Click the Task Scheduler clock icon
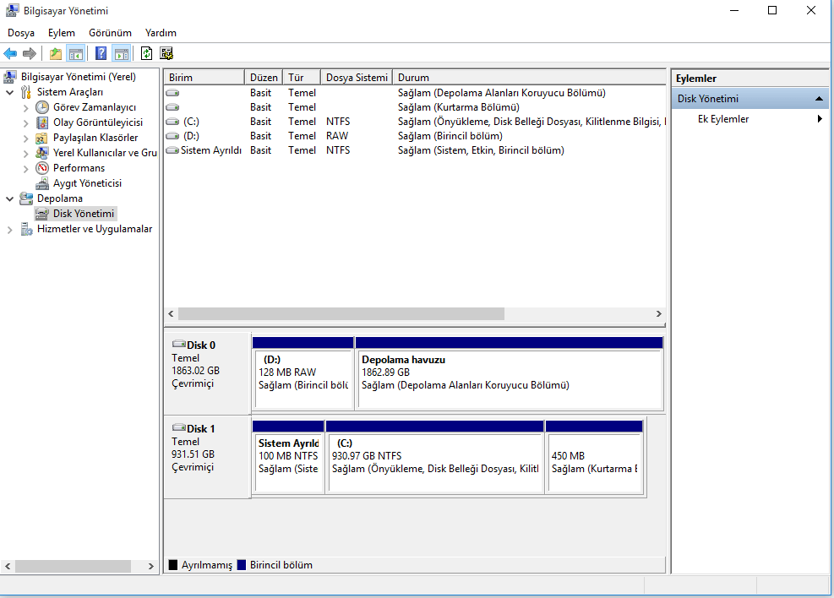 point(42,107)
